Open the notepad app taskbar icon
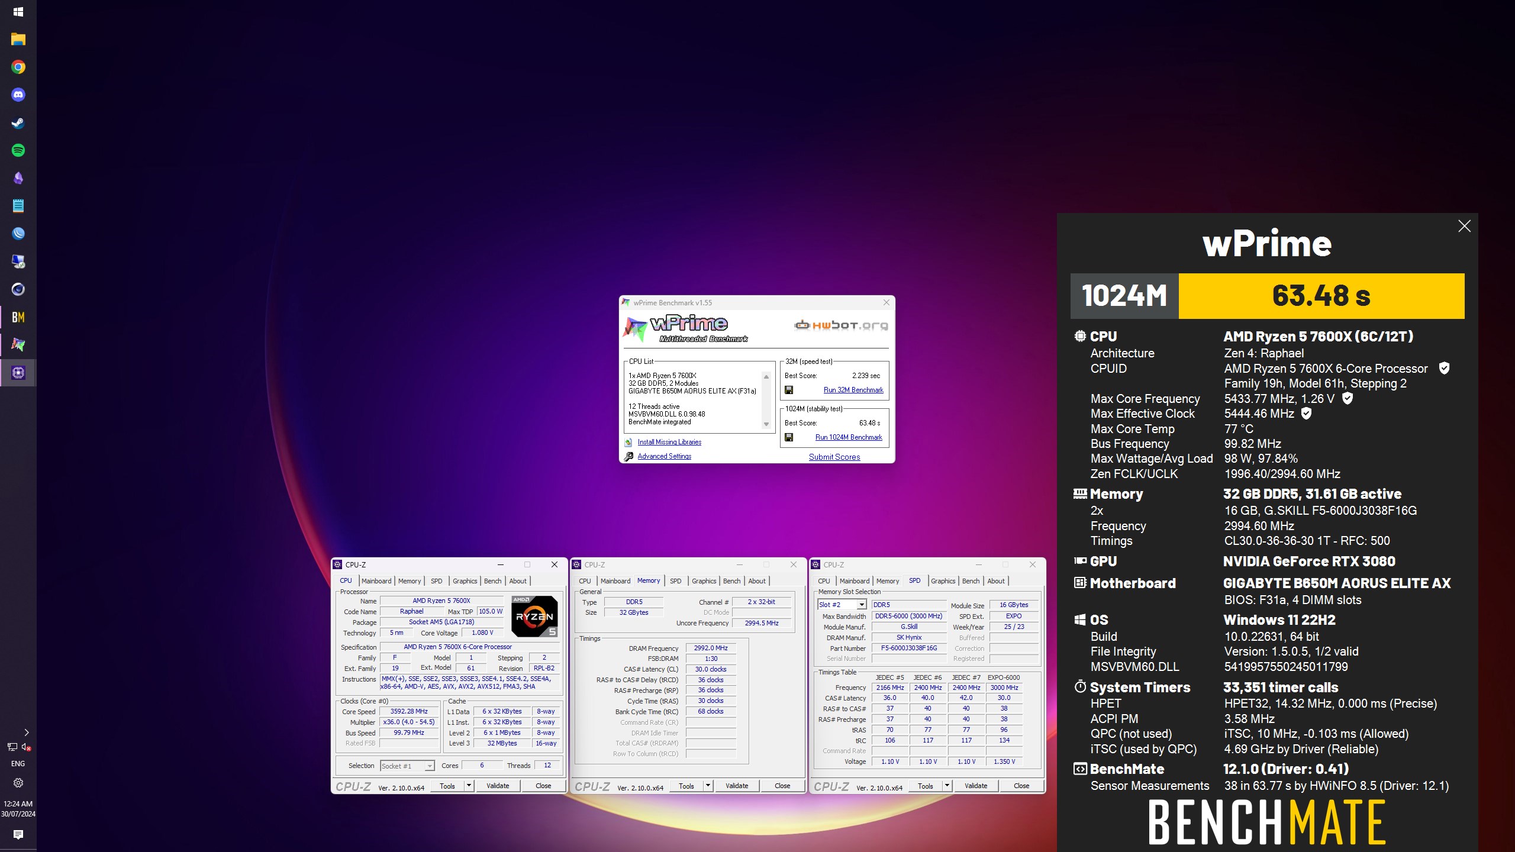Screen dimensions: 1515x852 tap(18, 206)
